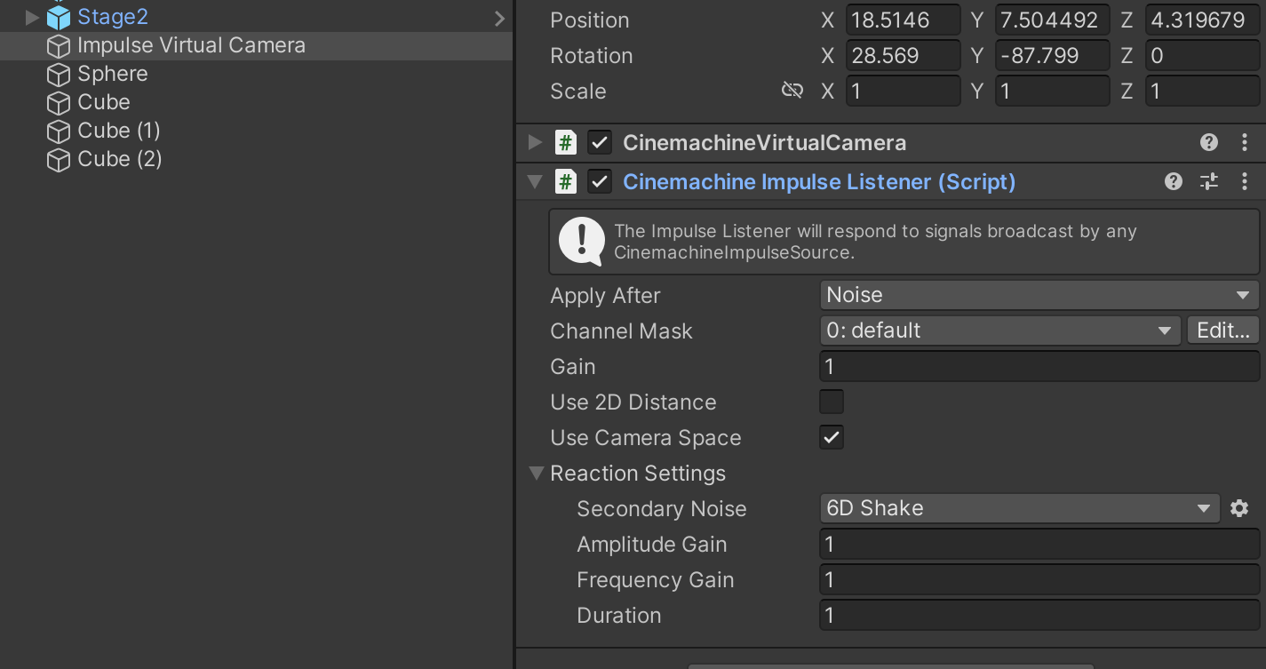Collapse the Reaction Settings section
Viewport: 1266px width, 669px height.
[x=536, y=474]
